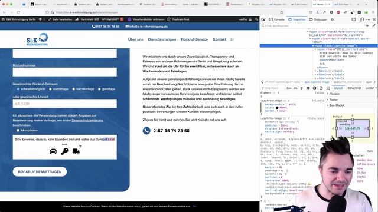
Task: Click the info email link in top bar
Action: [x=146, y=26]
